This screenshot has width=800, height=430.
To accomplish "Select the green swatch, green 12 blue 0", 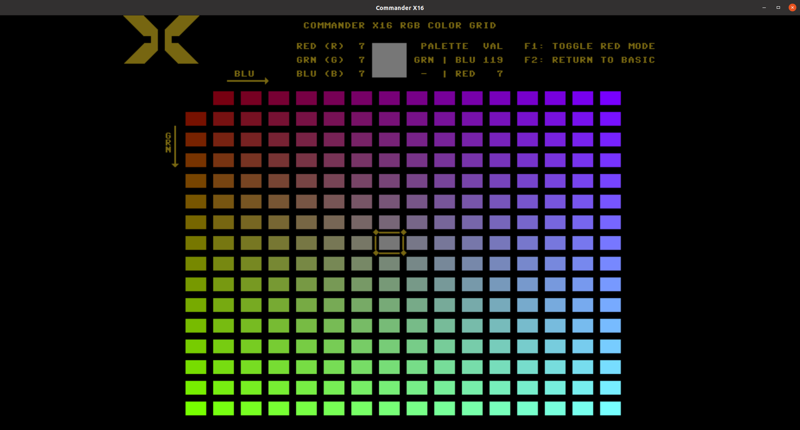I will [x=196, y=346].
